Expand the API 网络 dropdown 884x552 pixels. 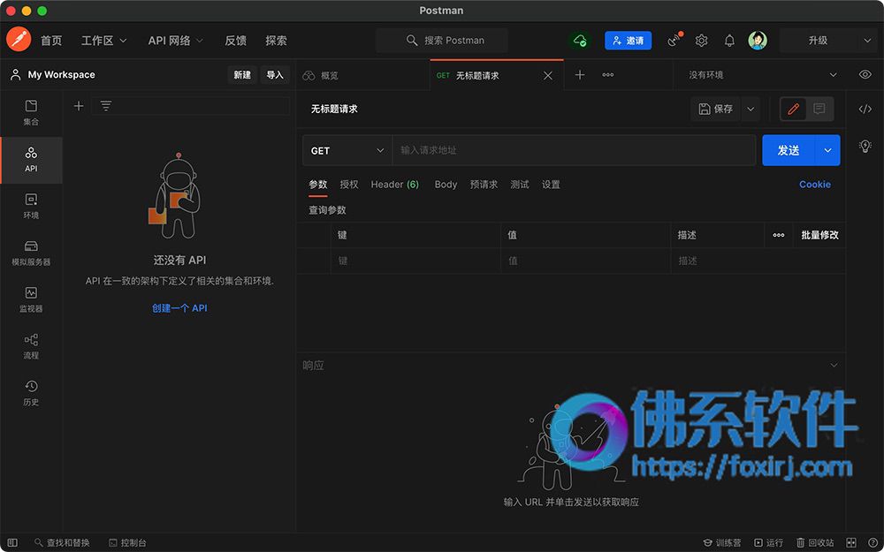click(175, 41)
